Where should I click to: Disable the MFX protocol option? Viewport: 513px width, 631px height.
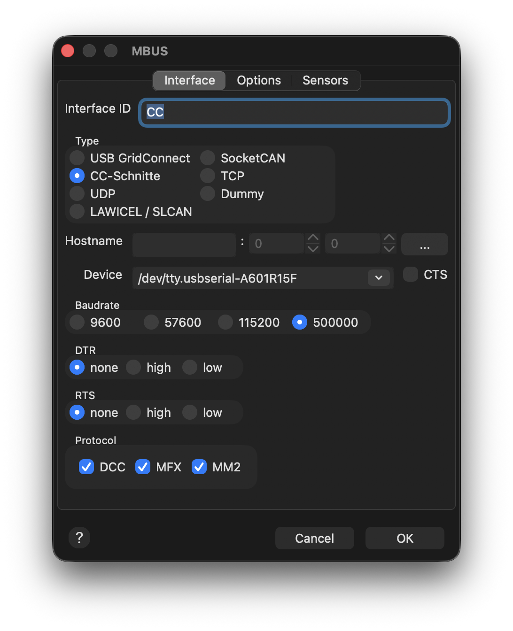pyautogui.click(x=143, y=467)
